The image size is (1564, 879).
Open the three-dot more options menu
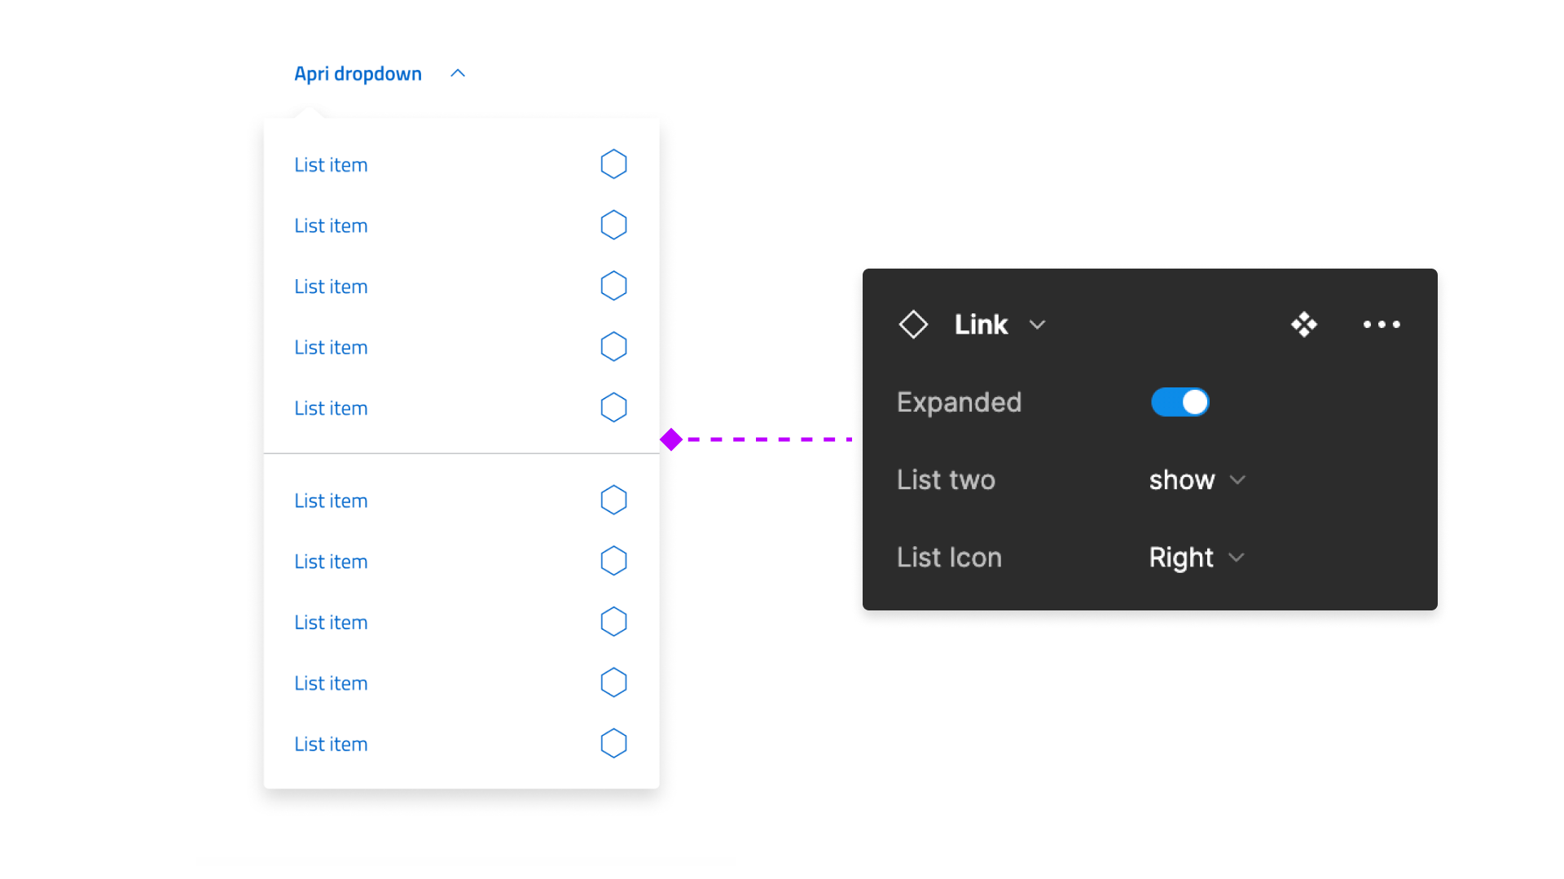pos(1382,325)
